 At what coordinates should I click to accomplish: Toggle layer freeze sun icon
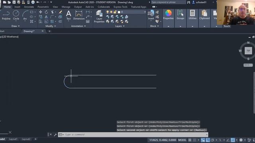[111, 12]
